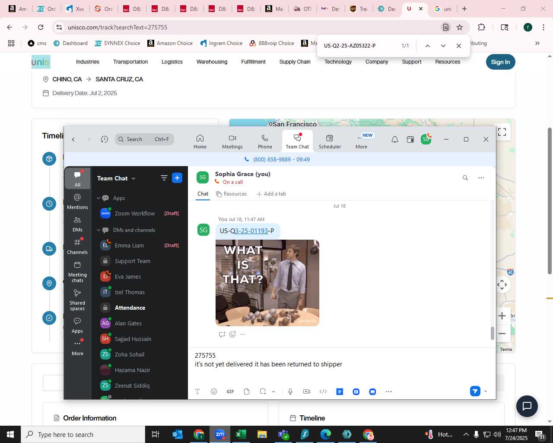Viewport: 553px width, 443px height.
Task: Expand screenshot options arrow
Action: pyautogui.click(x=273, y=392)
